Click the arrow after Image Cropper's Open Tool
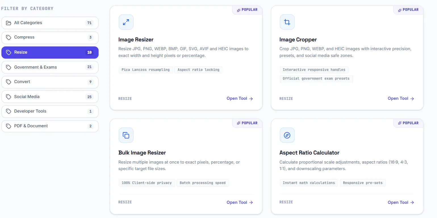 412,99
